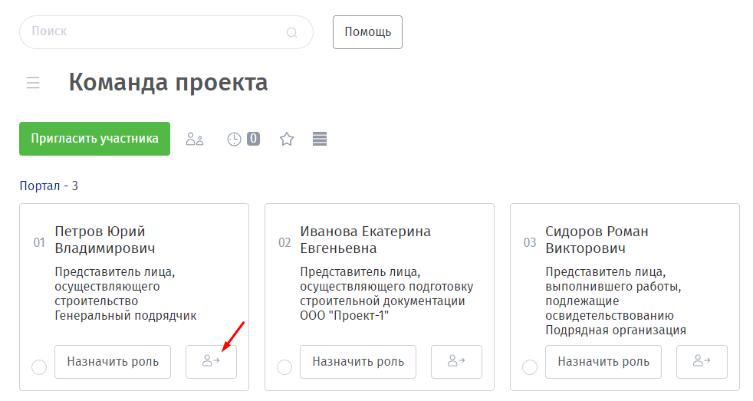Select radio button for Петров Юрий Владимирович
This screenshot has width=753, height=401.
coord(39,367)
